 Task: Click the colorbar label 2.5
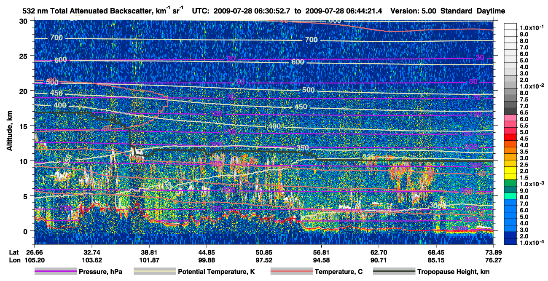(525, 164)
